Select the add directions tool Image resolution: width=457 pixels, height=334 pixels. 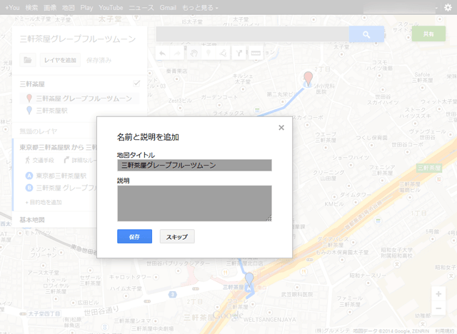coord(239,54)
